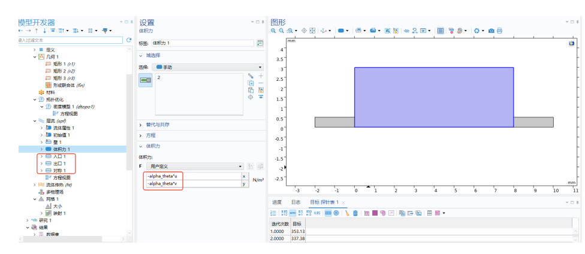Click the zoom extents icon in 图形 toolbar
The height and width of the screenshot is (254, 585).
312,31
